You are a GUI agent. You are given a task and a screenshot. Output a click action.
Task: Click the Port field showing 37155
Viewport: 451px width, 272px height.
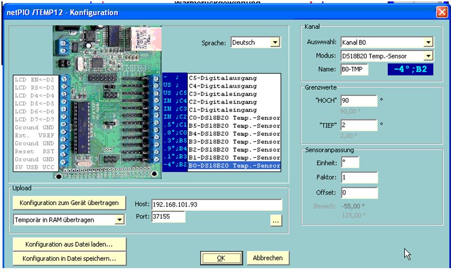(x=168, y=217)
